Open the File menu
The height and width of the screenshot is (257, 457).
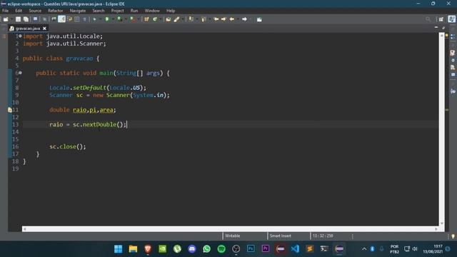click(x=5, y=11)
